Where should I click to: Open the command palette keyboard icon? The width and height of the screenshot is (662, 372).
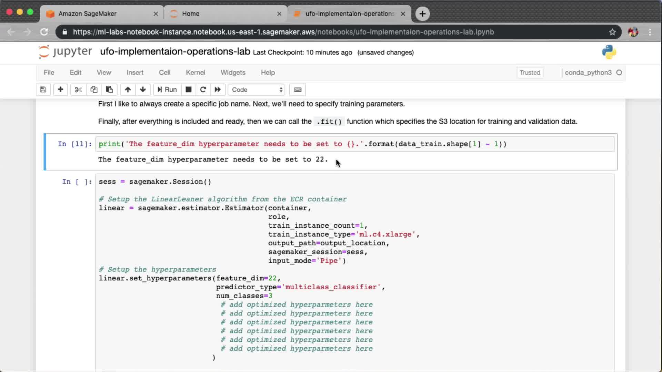point(298,90)
